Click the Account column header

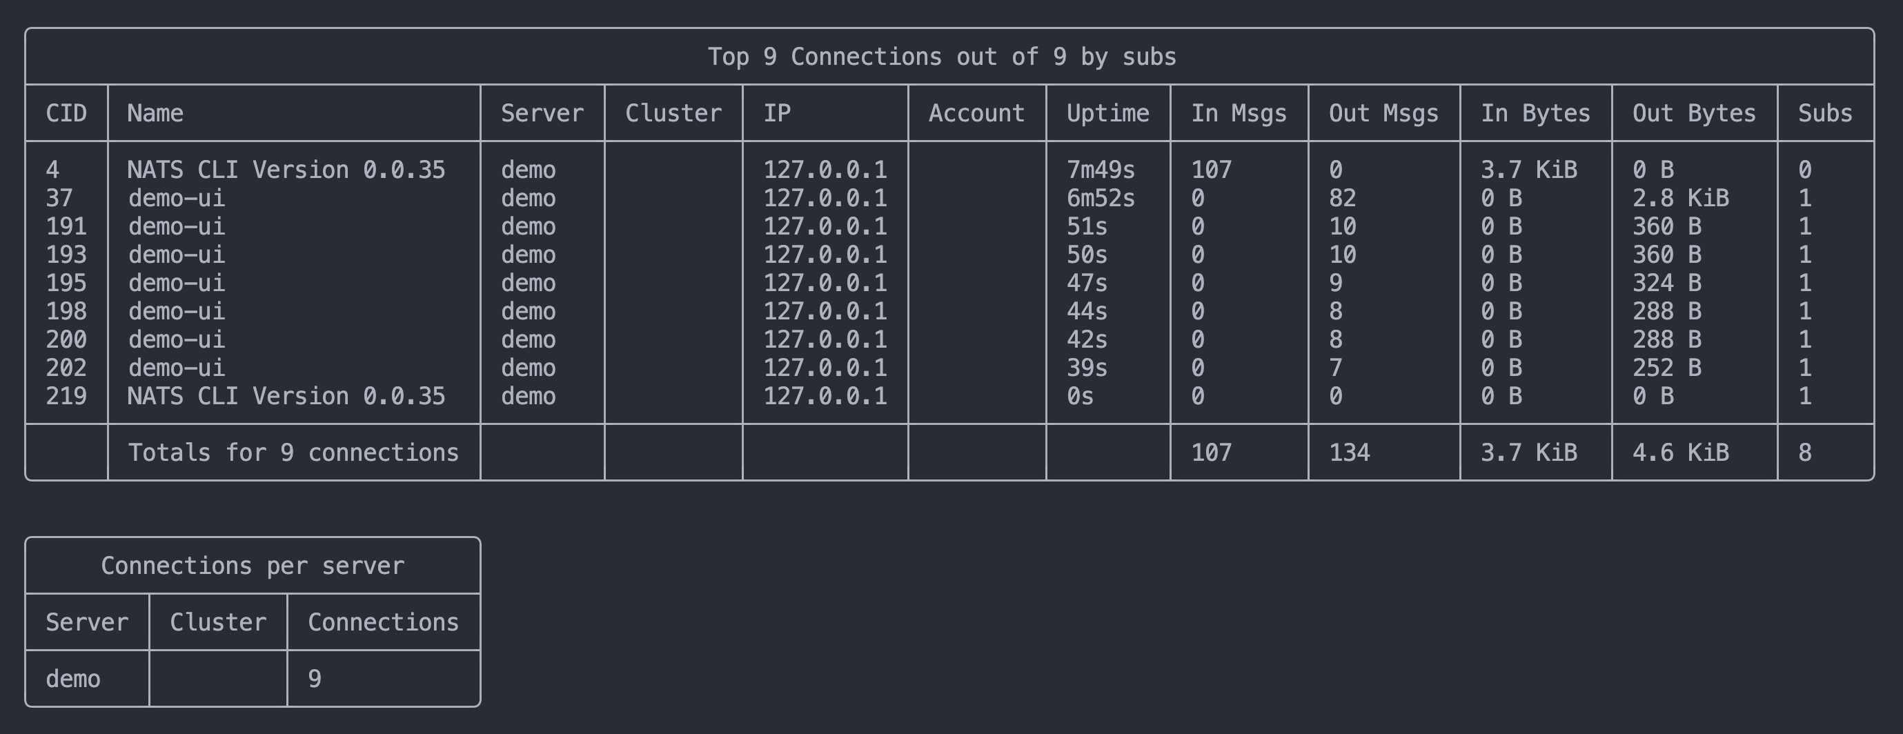[976, 112]
